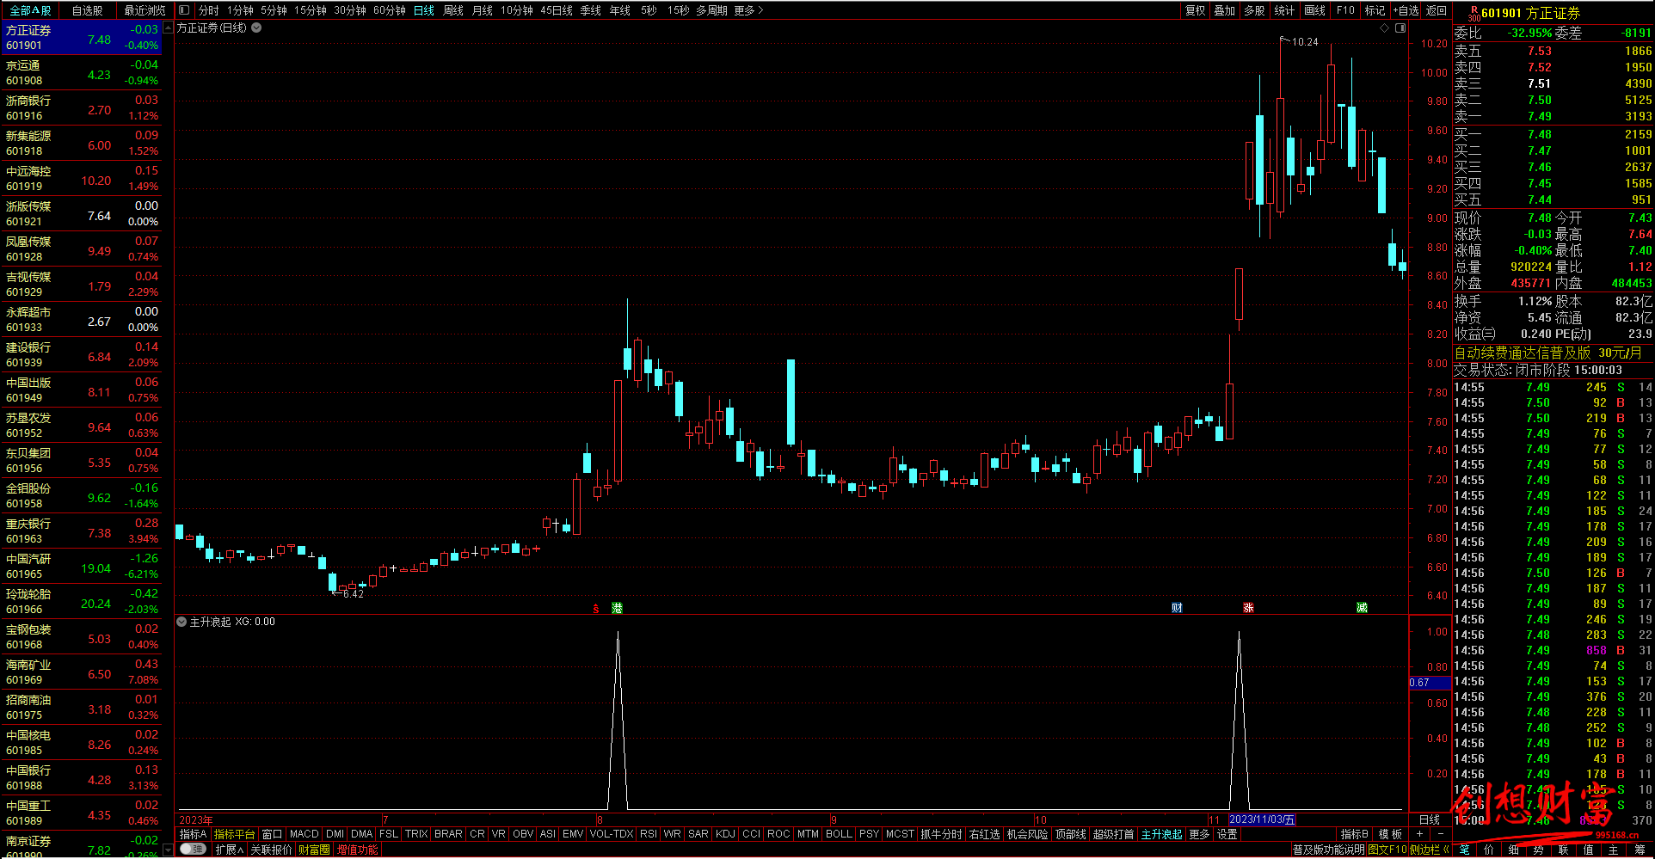
Task: Click the 返回 button
Action: point(1437,10)
